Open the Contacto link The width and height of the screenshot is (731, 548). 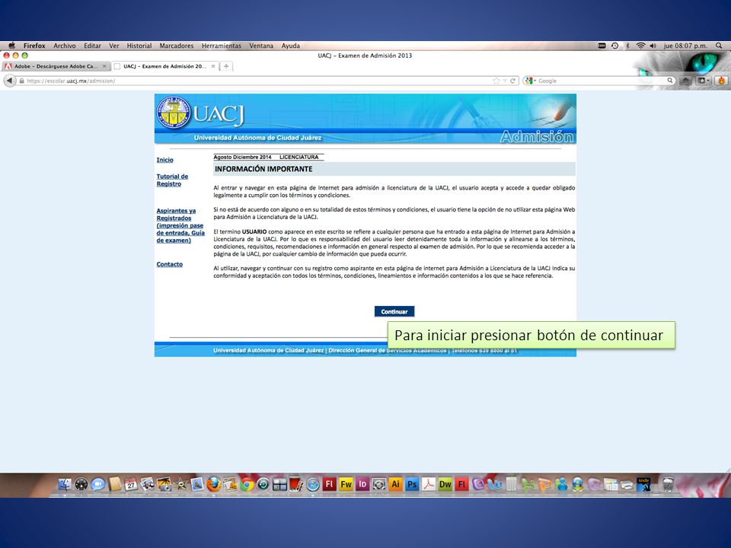(x=170, y=264)
